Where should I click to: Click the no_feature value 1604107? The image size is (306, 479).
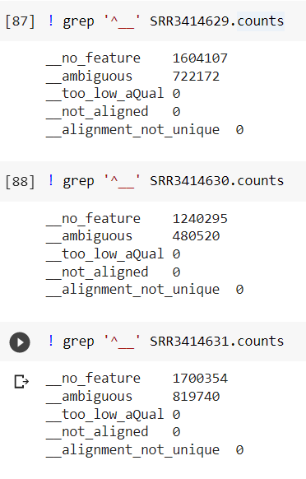[200, 58]
